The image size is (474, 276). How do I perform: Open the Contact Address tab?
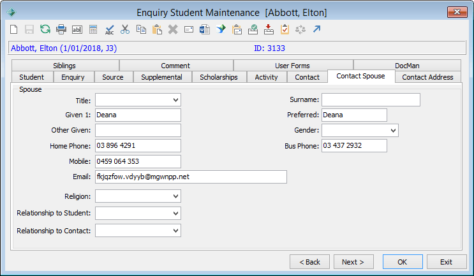(428, 77)
